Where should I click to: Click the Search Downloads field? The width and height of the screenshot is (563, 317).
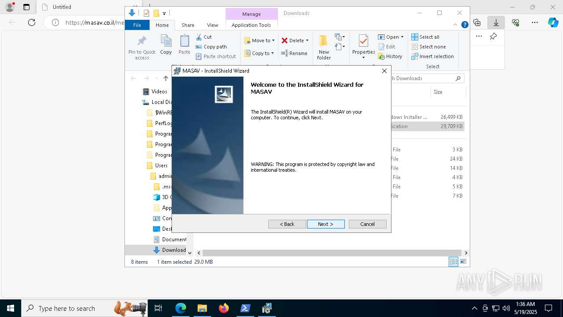[427, 78]
